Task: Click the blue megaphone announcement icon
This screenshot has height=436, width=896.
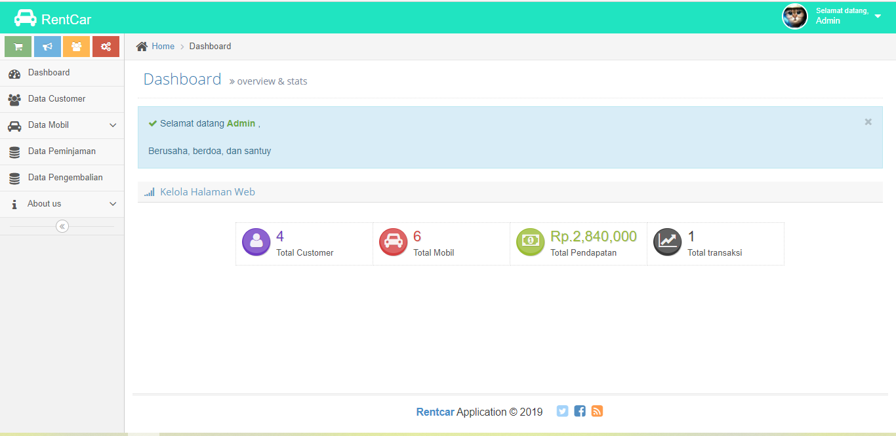Action: pyautogui.click(x=47, y=46)
